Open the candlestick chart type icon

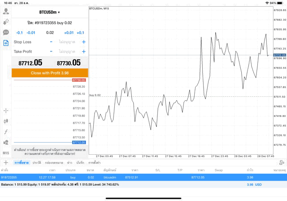(x=6, y=121)
